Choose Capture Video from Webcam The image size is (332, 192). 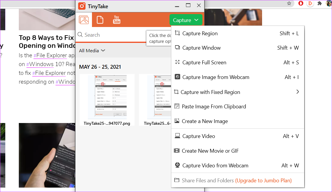click(238, 165)
